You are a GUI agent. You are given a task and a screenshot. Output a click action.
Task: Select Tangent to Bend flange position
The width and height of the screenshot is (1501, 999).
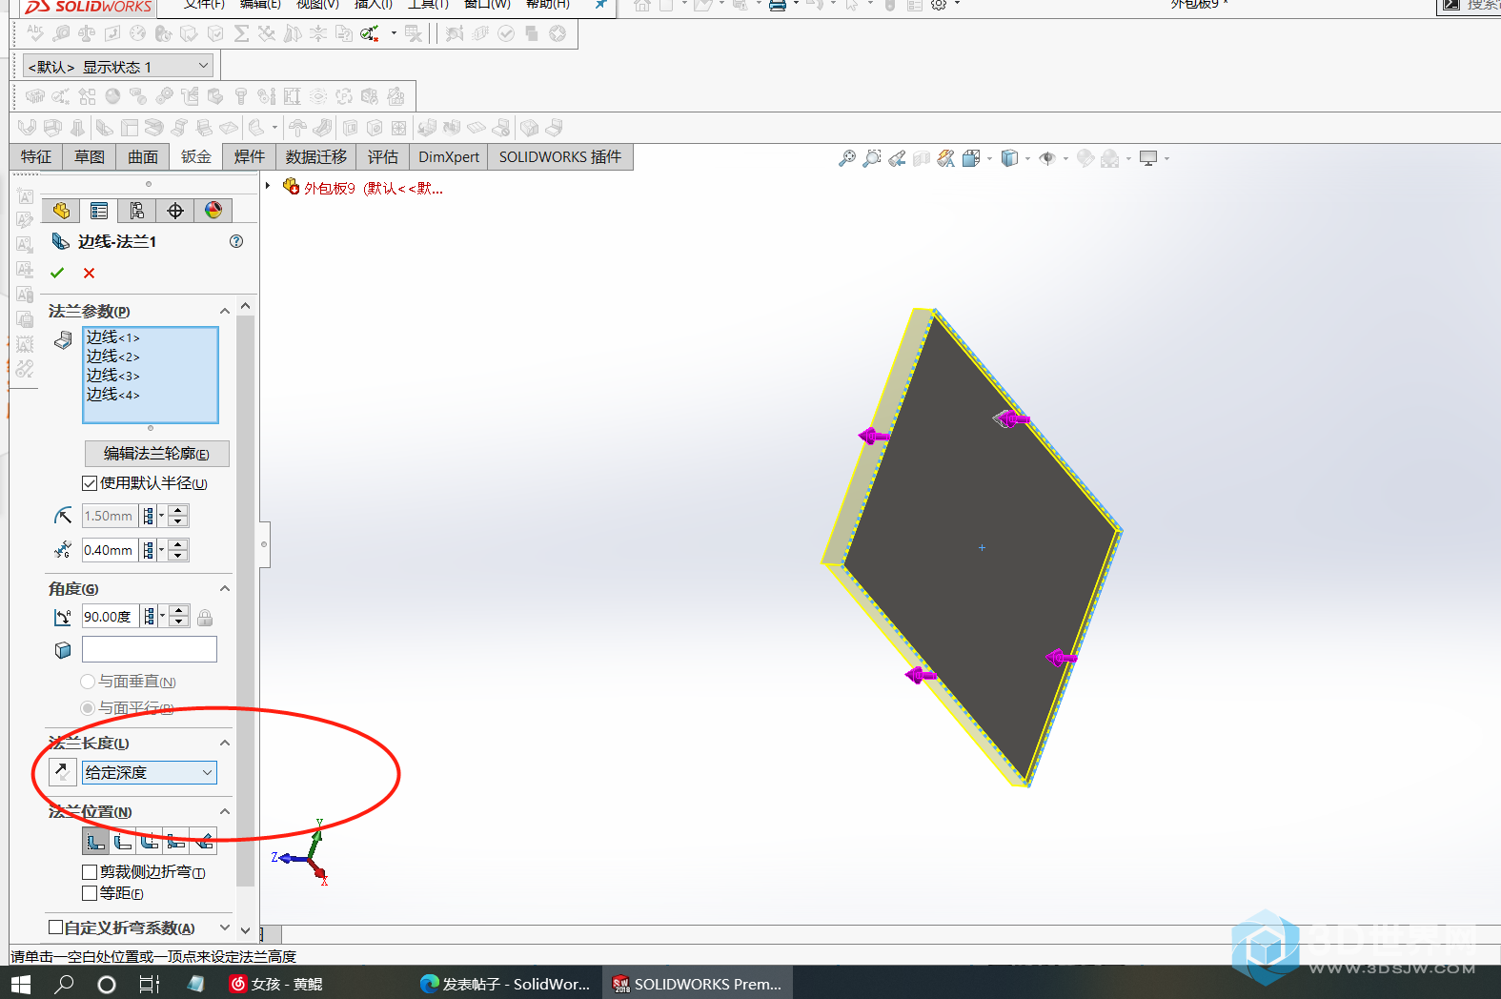coord(203,841)
